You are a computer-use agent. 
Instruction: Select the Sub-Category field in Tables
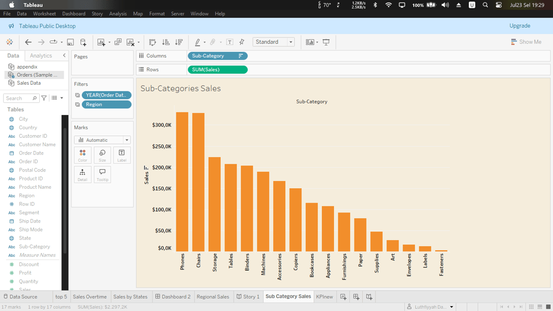[34, 247]
